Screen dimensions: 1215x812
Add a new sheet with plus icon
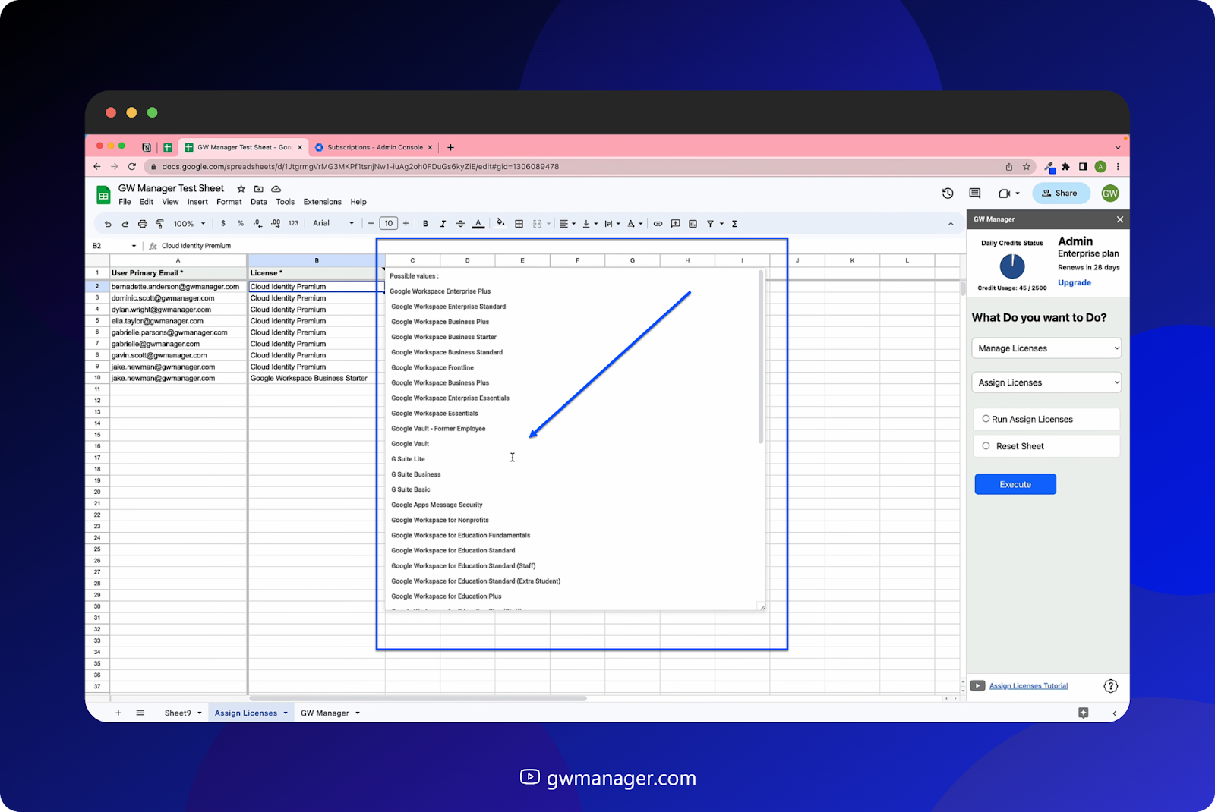pyautogui.click(x=118, y=713)
